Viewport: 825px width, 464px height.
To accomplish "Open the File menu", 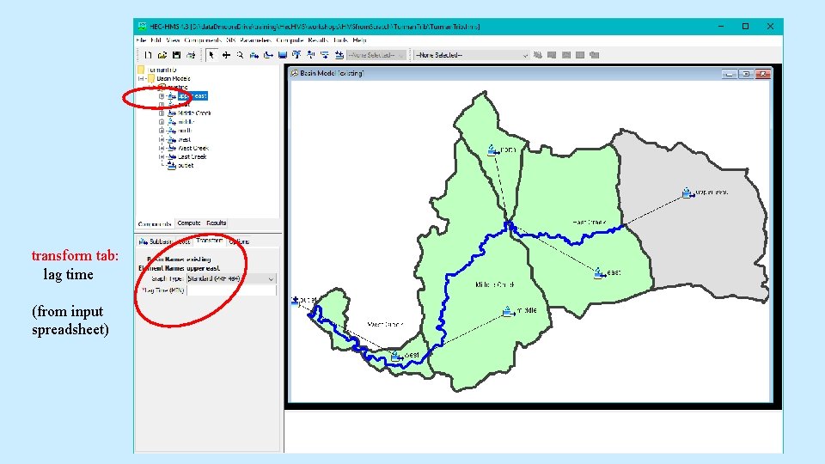I will [x=141, y=40].
